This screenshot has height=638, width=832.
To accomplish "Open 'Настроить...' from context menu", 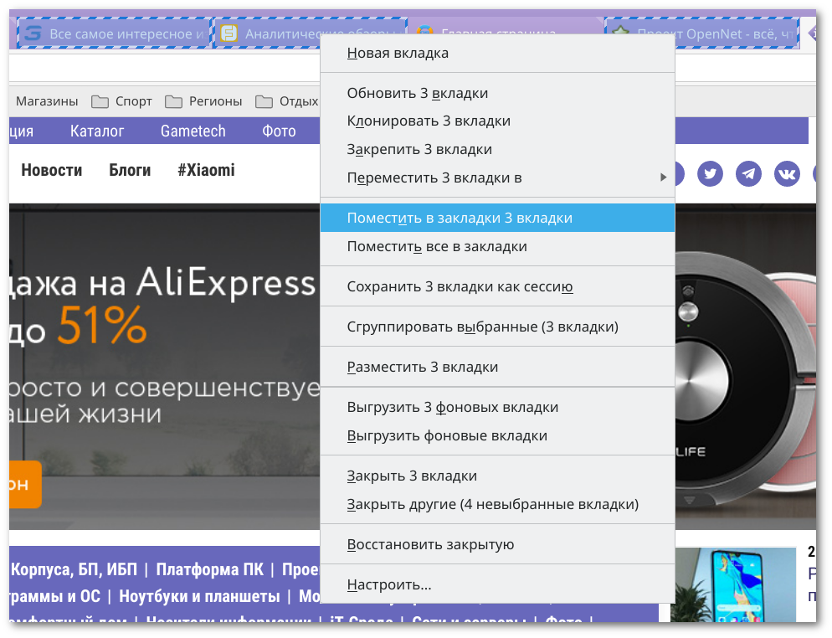I will [497, 584].
